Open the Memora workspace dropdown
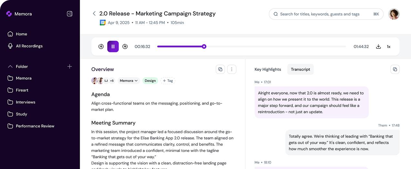Viewport: 411px width, 169px height. tap(129, 81)
